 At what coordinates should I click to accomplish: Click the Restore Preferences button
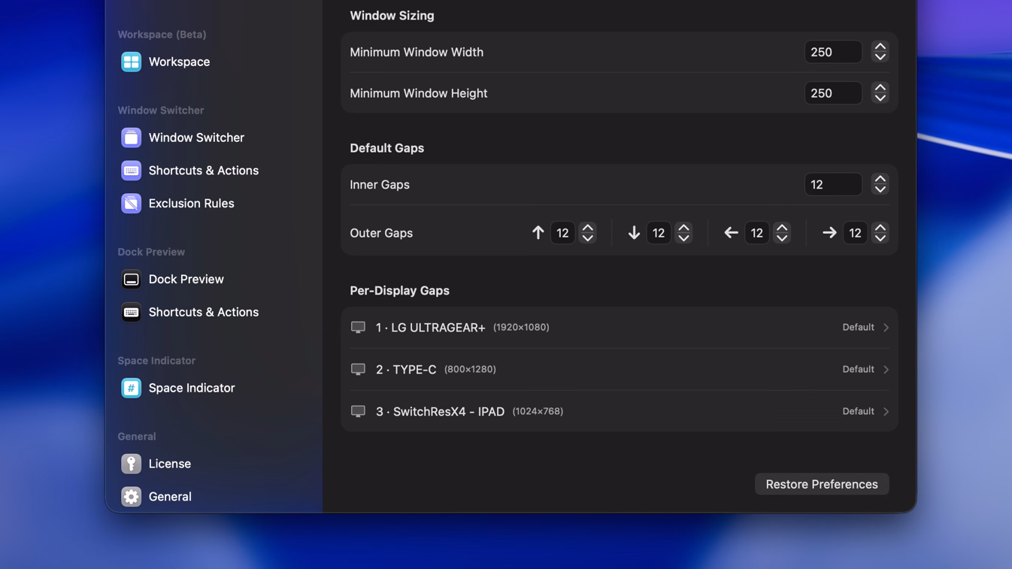pos(822,484)
